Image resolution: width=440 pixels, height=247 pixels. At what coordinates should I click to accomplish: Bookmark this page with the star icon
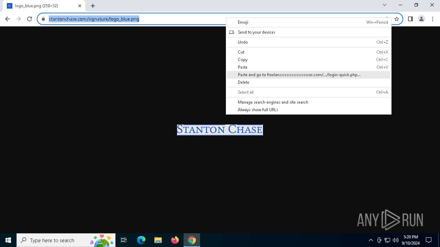pos(396,19)
